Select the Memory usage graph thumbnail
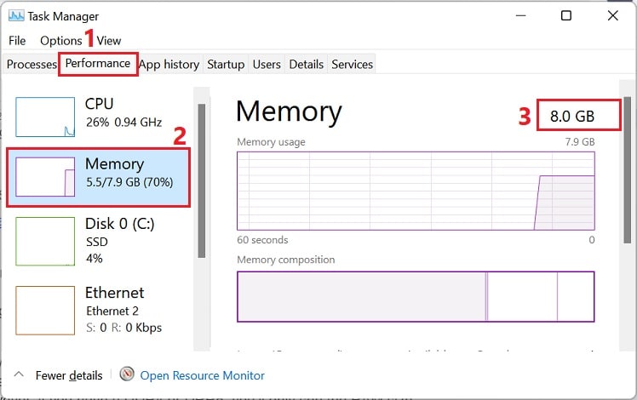Viewport: 637px width, 400px height. coord(45,177)
